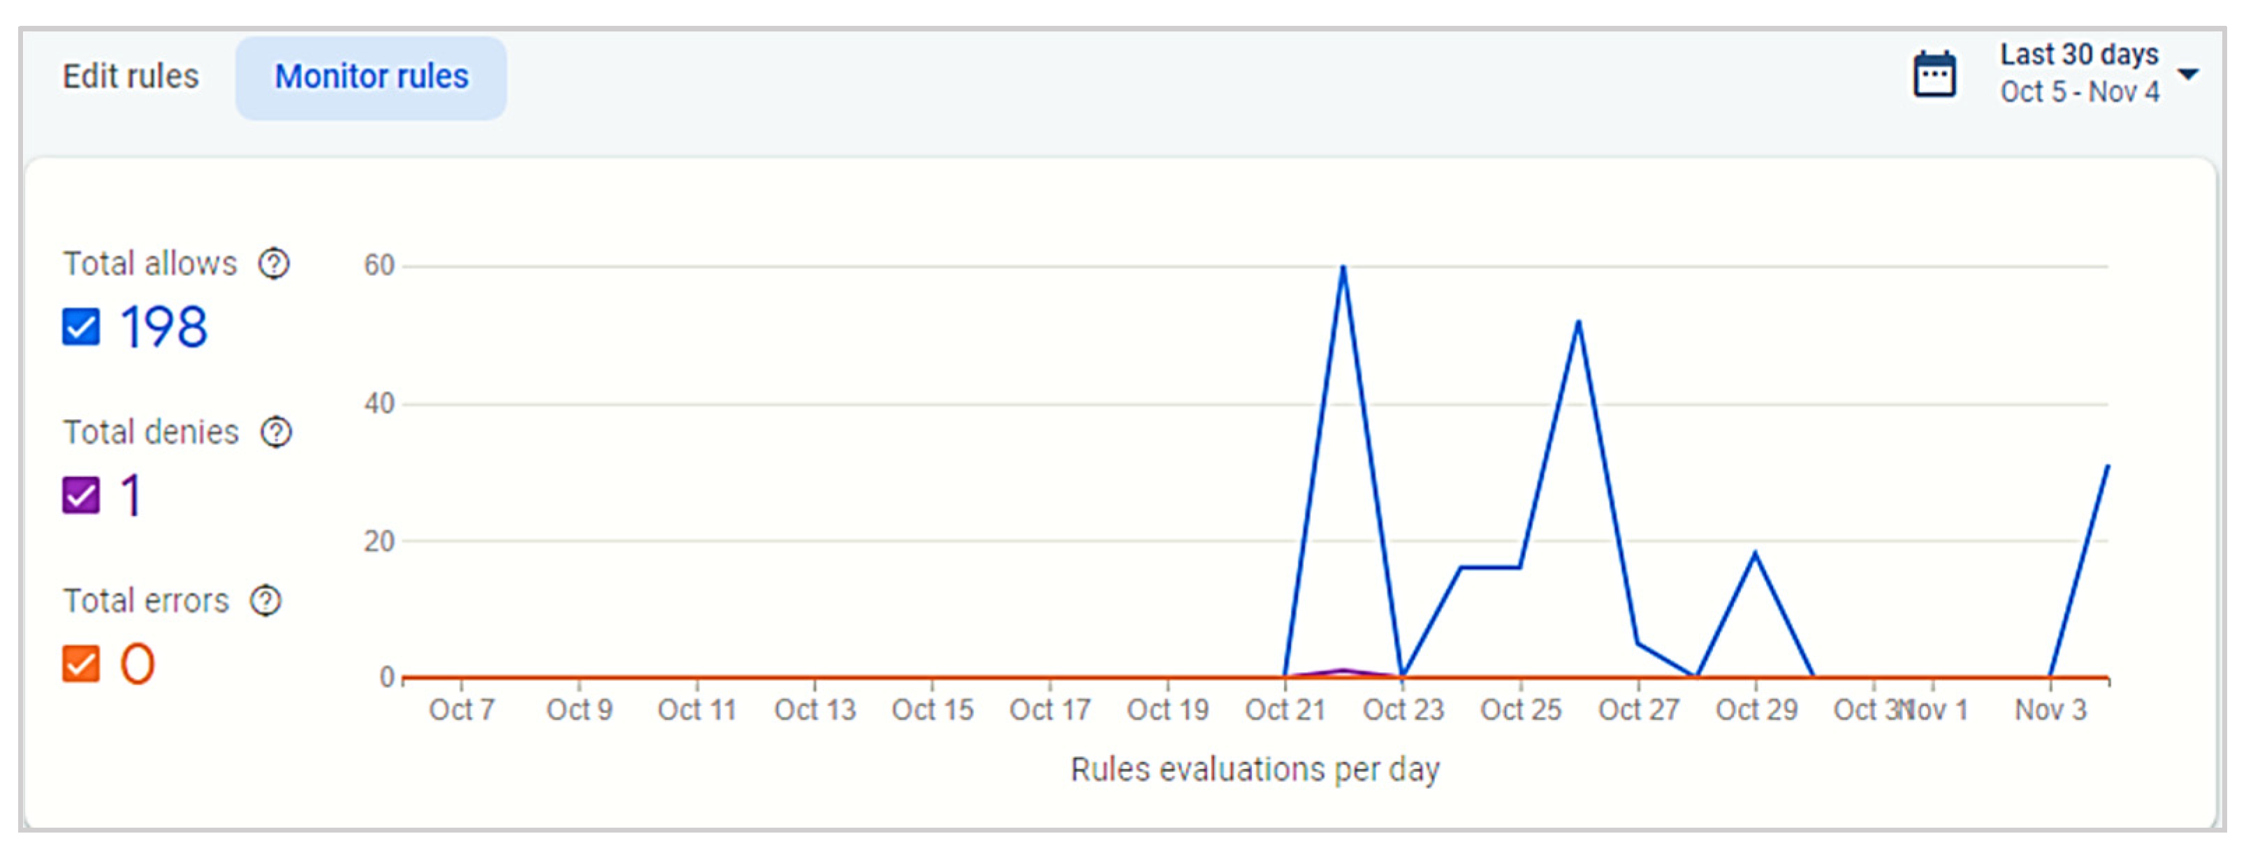Uncheck the Total allows checkbox
The height and width of the screenshot is (857, 2246).
click(x=81, y=328)
